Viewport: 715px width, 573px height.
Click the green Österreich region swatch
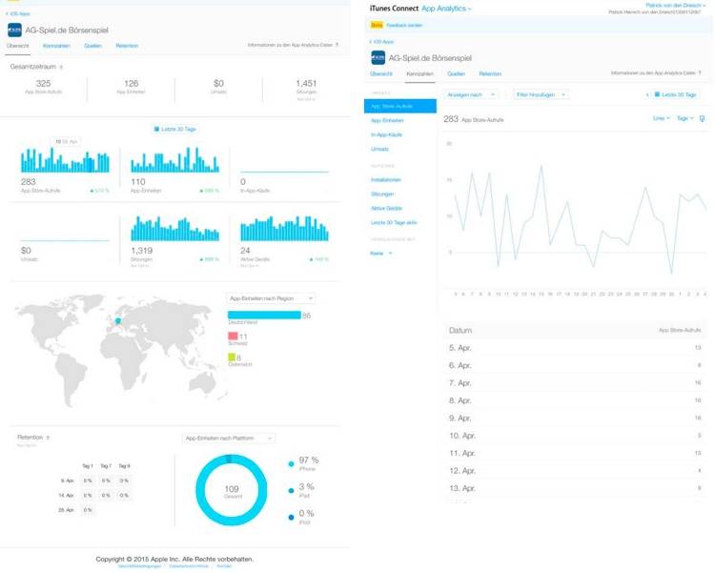[232, 358]
